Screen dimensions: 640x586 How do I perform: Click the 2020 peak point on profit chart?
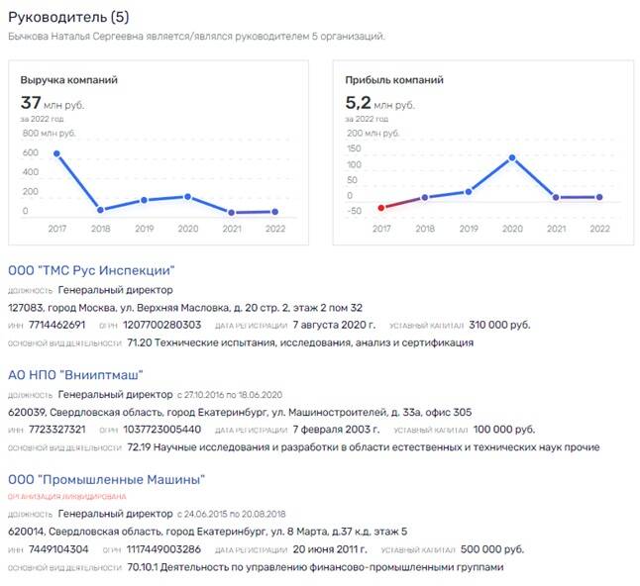point(512,157)
